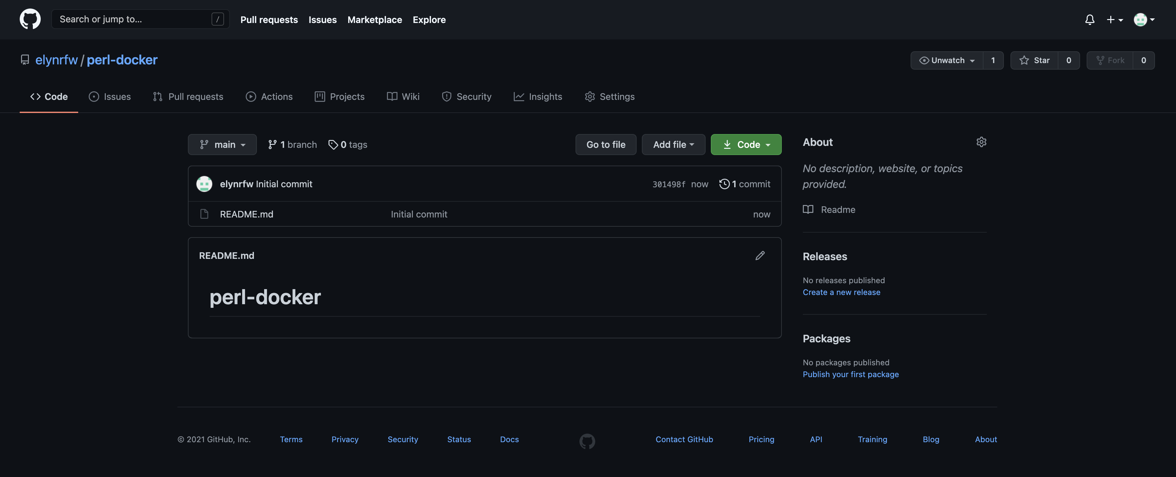This screenshot has width=1176, height=477.
Task: Open Initial commit message in README.md row
Action: pos(418,214)
